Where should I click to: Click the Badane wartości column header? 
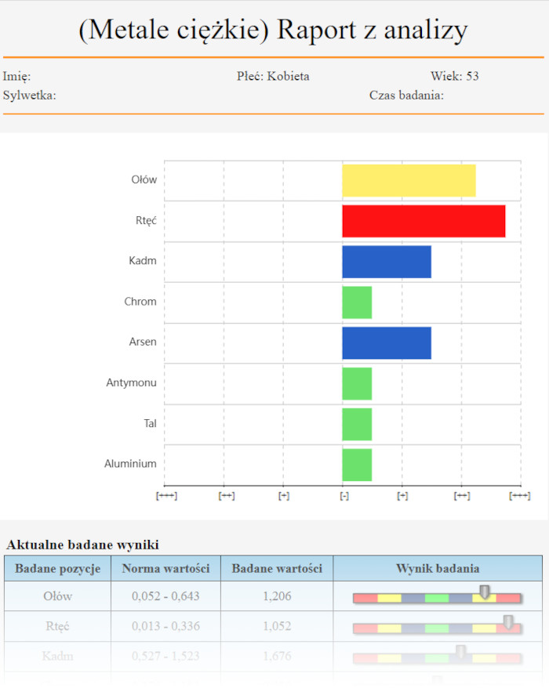point(277,568)
